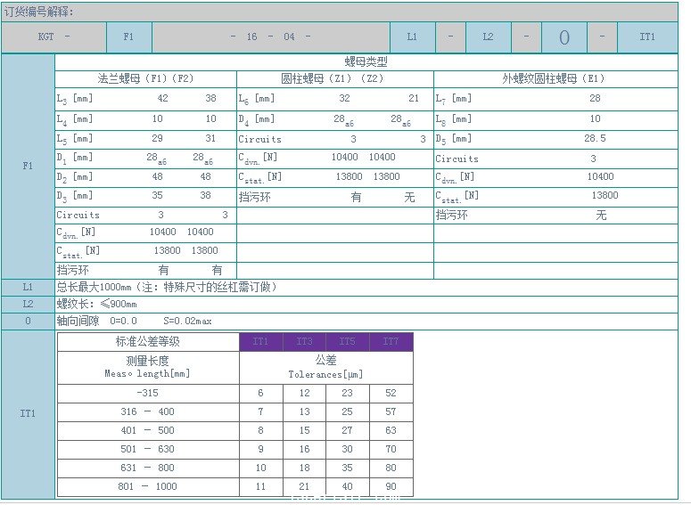Click the L2 cell in order code row
This screenshot has height=505, width=691.
pos(488,37)
